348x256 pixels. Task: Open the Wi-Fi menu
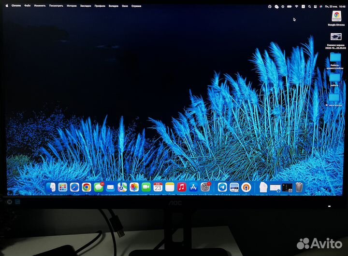point(296,7)
